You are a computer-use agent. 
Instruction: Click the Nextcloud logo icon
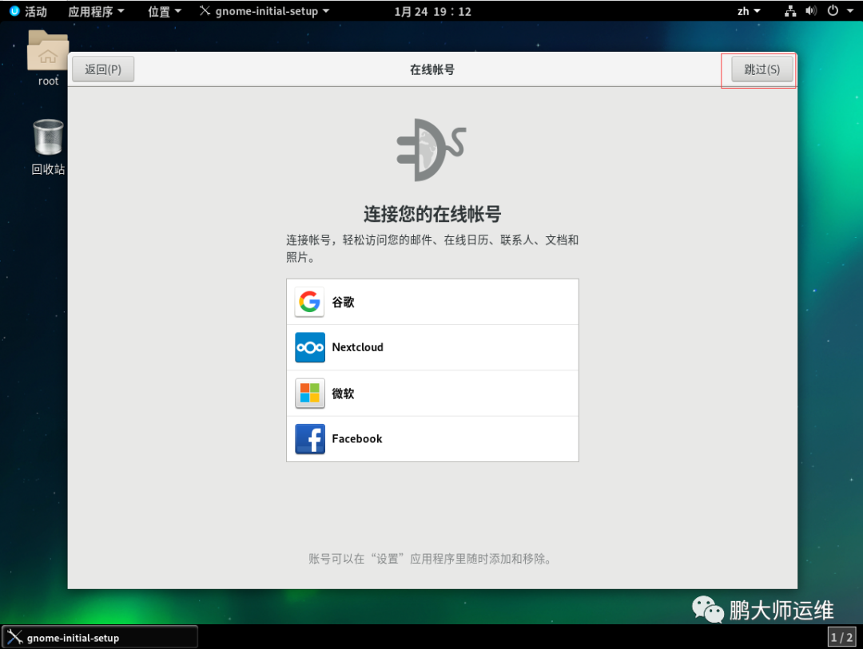point(309,347)
